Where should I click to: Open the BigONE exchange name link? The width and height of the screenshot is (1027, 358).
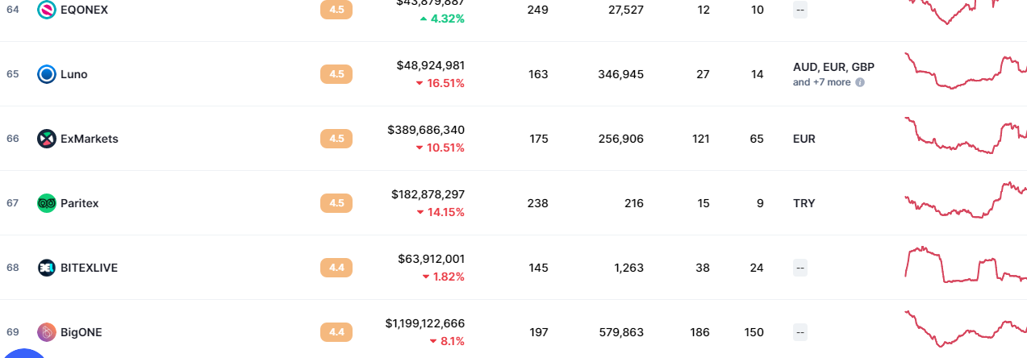point(81,332)
